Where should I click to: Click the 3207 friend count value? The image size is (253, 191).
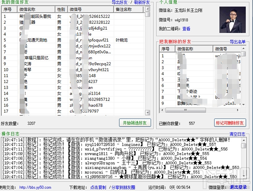[x=31, y=124]
